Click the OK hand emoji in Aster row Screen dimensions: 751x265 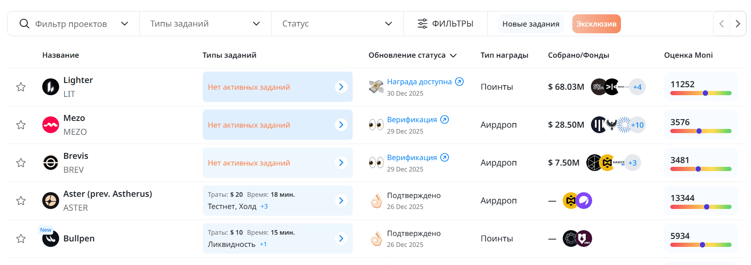tap(376, 201)
